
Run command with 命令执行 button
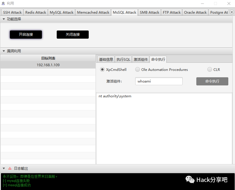212,81
